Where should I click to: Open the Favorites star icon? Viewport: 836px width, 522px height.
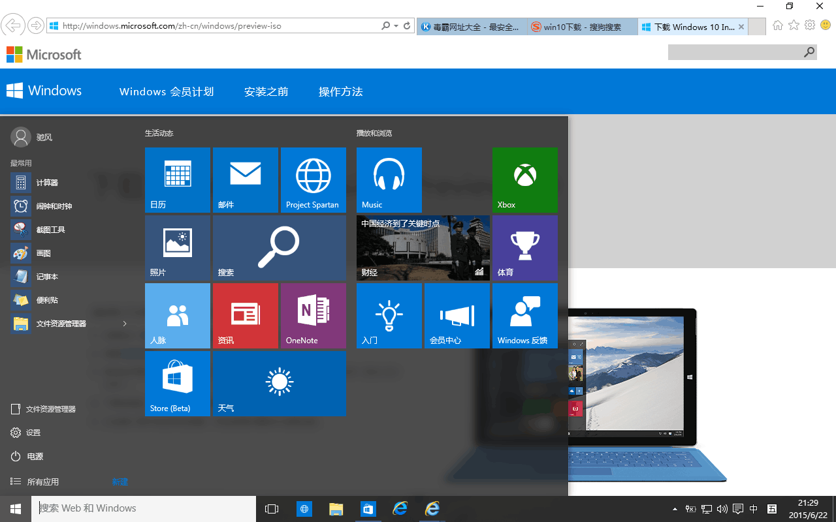pos(794,25)
